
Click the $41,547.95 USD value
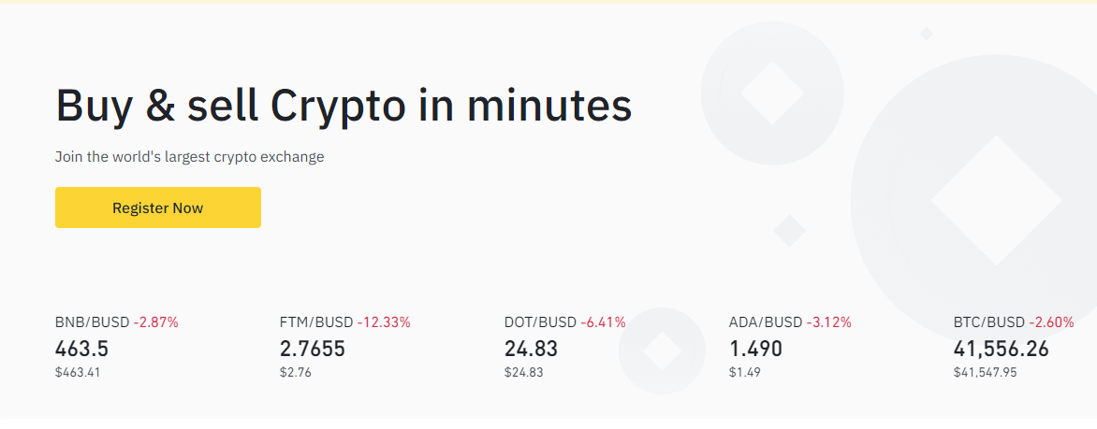pyautogui.click(x=985, y=372)
